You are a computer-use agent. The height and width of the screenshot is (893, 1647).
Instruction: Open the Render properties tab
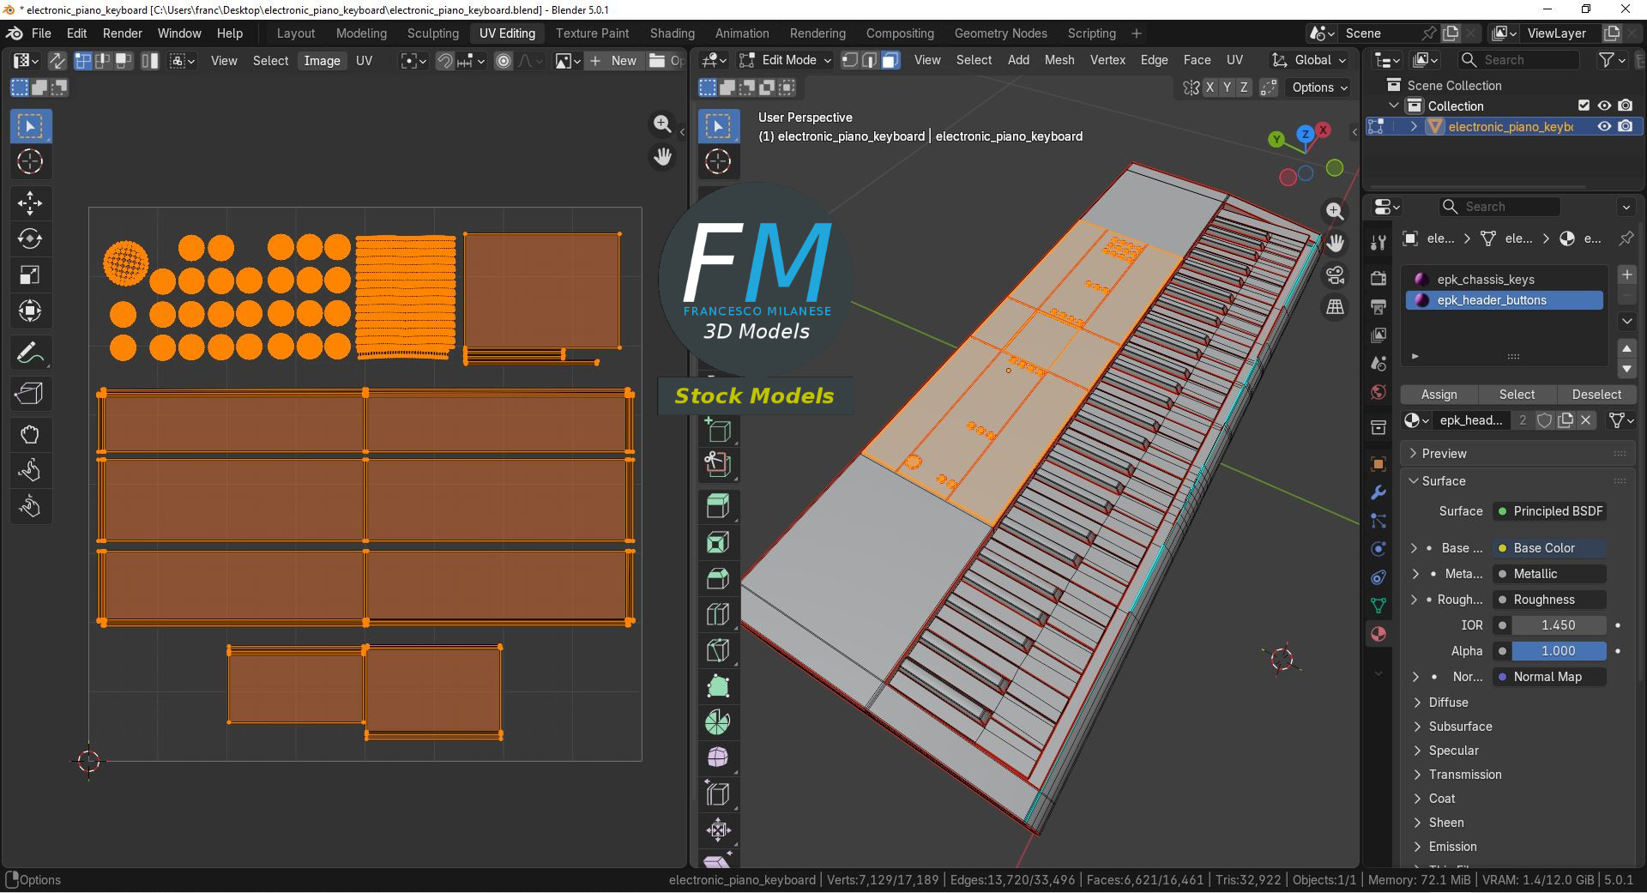click(1379, 279)
